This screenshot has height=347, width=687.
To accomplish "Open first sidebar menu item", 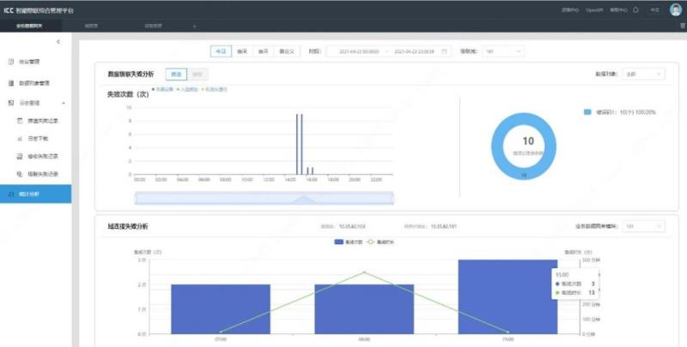I will tap(35, 62).
